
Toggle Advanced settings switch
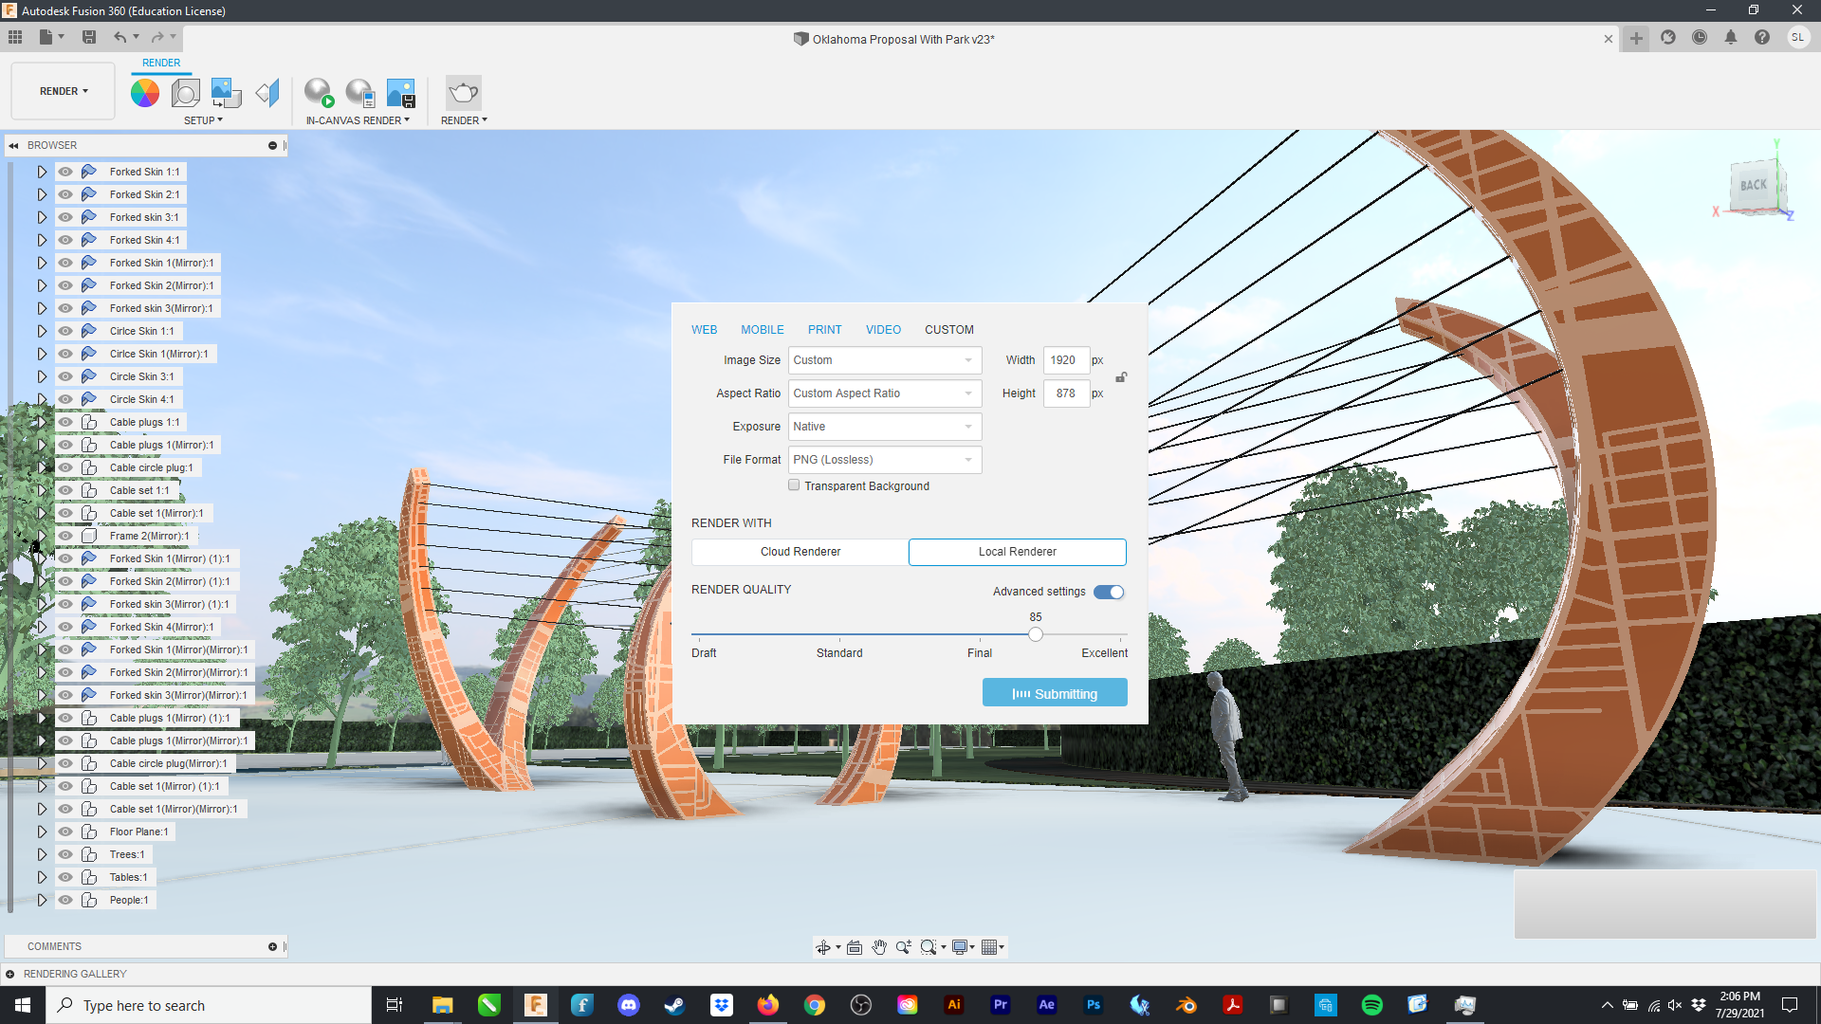1109,592
